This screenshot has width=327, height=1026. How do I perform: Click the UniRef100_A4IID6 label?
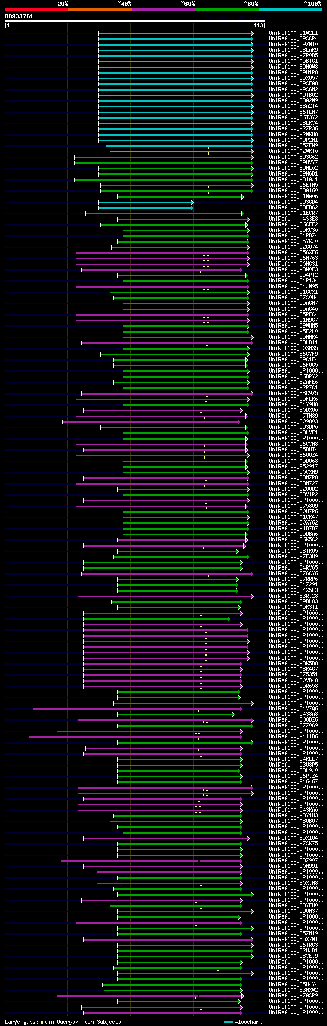(x=293, y=736)
